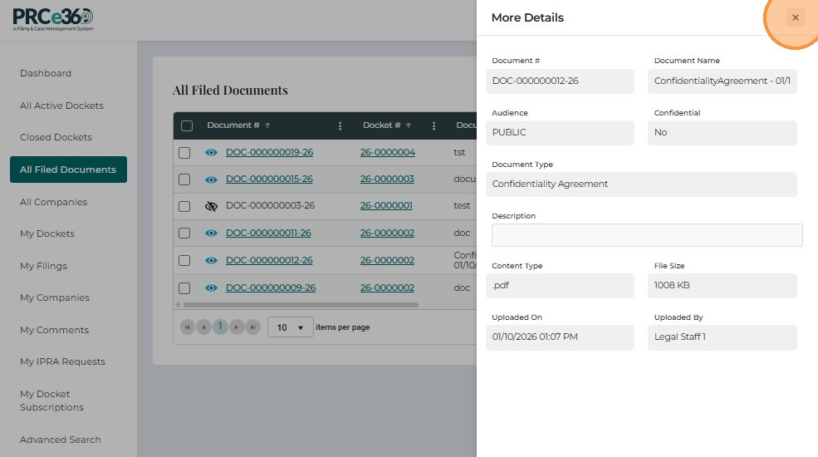Click the PRCe360 logo
Viewport: 818px width, 457px height.
pos(53,20)
